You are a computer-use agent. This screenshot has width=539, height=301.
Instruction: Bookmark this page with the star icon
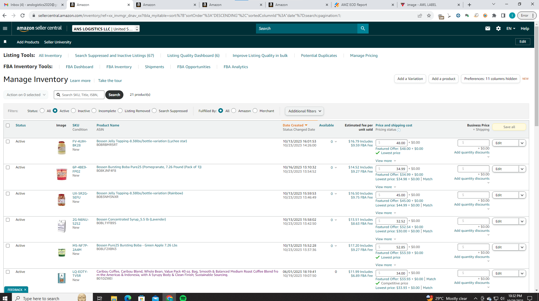[x=429, y=15]
